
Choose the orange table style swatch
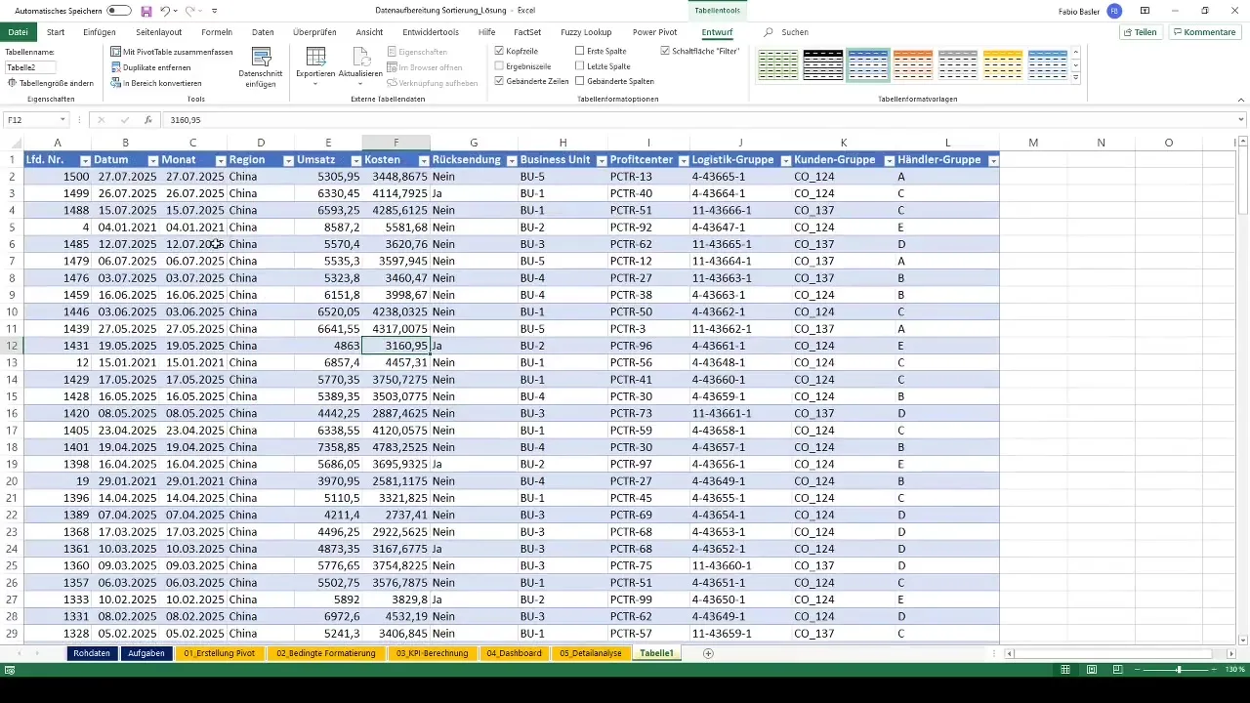pos(913,64)
